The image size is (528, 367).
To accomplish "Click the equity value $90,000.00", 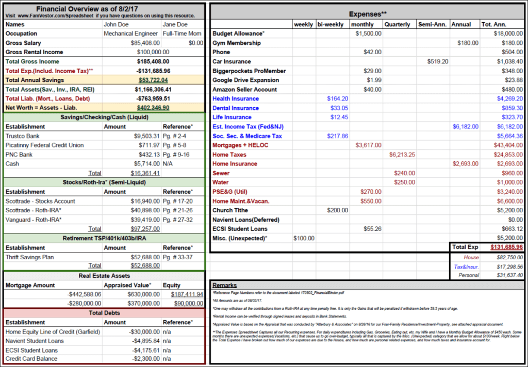I will tap(189, 304).
